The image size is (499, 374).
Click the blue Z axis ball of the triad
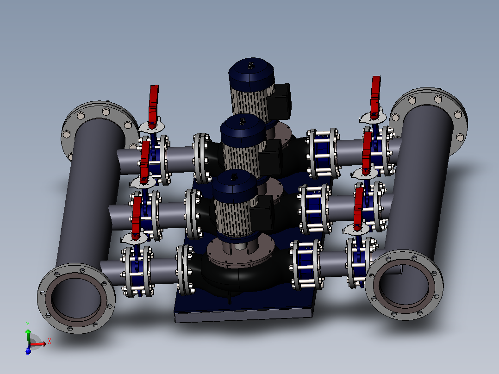tap(28, 351)
